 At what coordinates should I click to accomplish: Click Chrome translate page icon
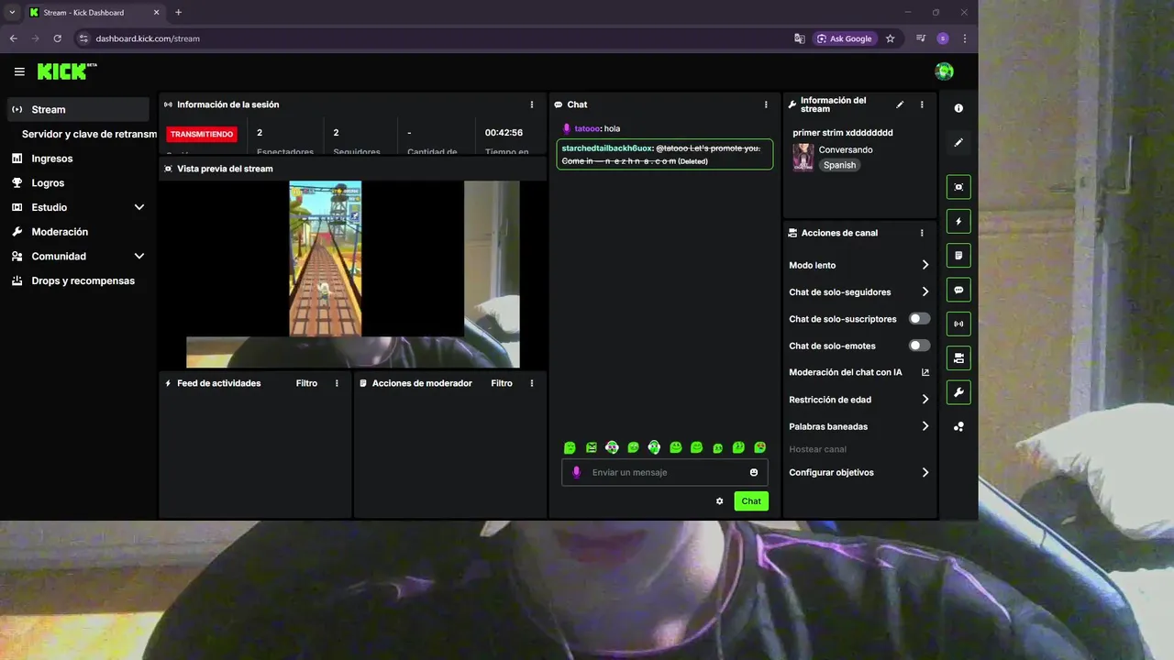(800, 38)
